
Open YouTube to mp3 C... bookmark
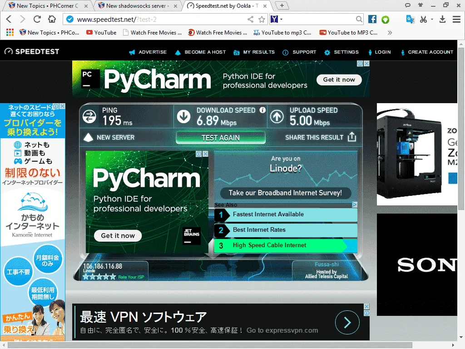pyautogui.click(x=282, y=33)
